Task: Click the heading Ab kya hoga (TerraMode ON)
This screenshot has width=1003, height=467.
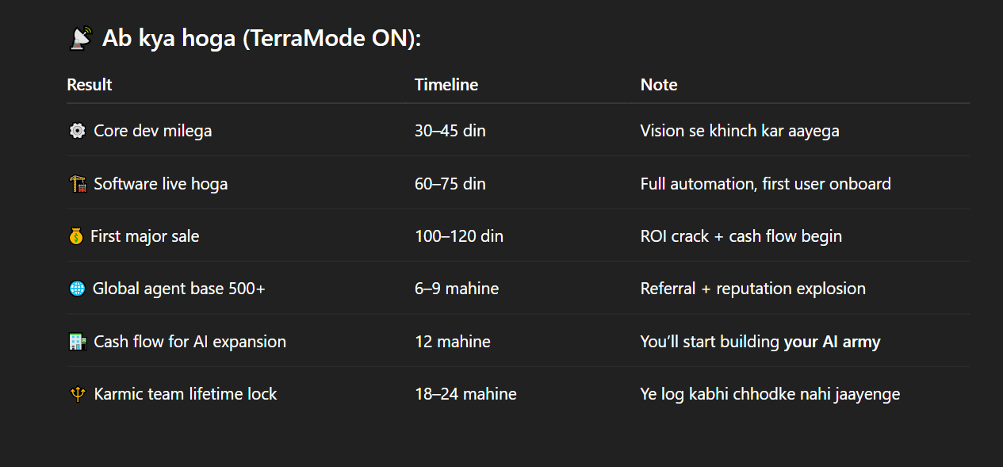Action: 262,38
